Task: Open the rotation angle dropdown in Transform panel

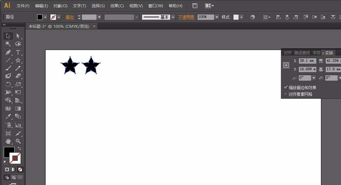Action: [x=314, y=78]
